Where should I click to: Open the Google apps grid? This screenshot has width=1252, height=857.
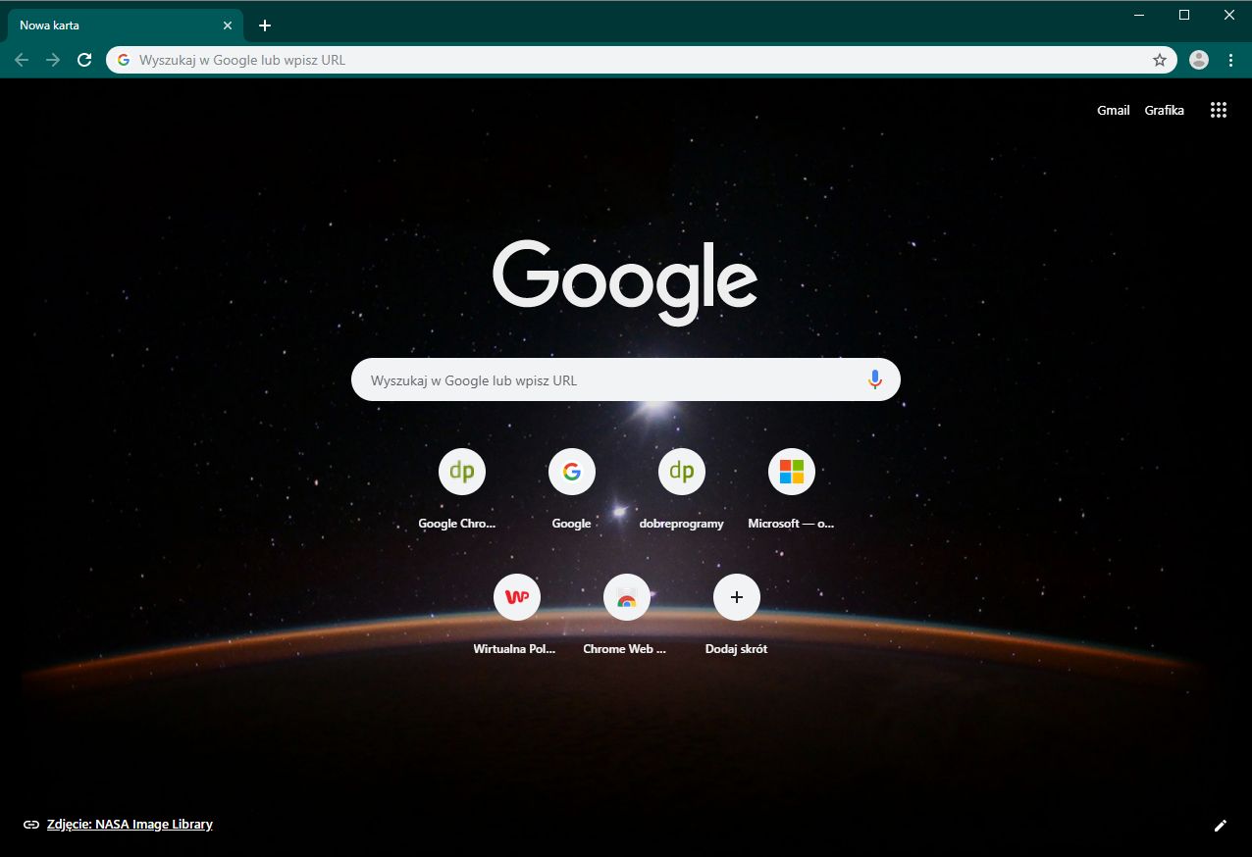pos(1219,110)
